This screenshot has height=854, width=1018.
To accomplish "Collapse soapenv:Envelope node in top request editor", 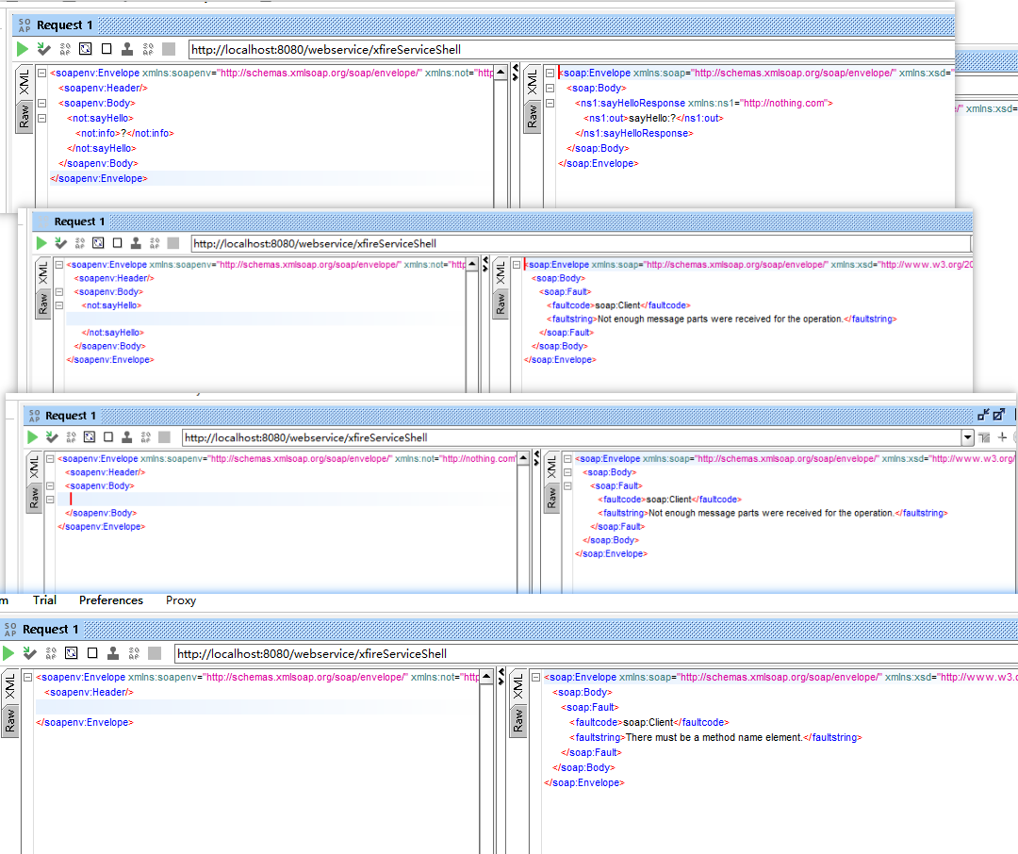I will (41, 73).
